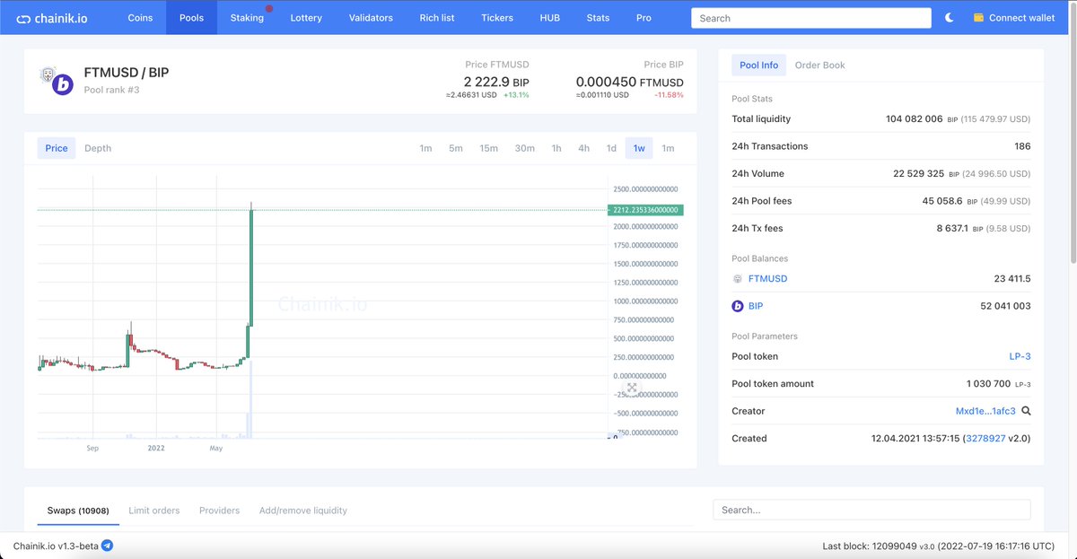Screen dimensions: 1077x559
Task: Click 24h Tx fees value 8 637.1
Action: coord(953,229)
